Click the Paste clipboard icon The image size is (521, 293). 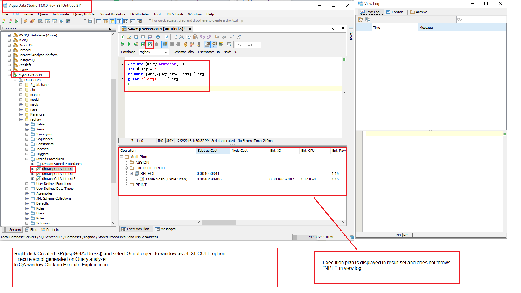point(195,37)
